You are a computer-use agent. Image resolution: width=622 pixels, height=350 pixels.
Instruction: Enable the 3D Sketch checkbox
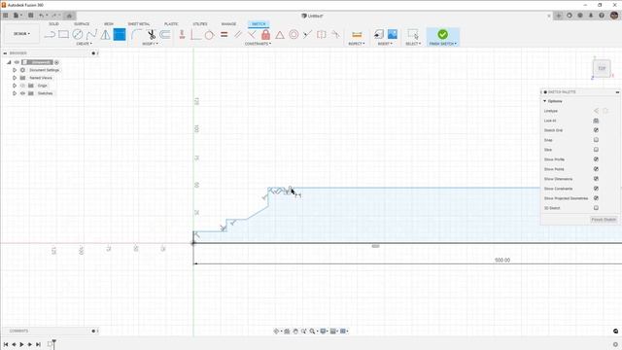(x=596, y=208)
